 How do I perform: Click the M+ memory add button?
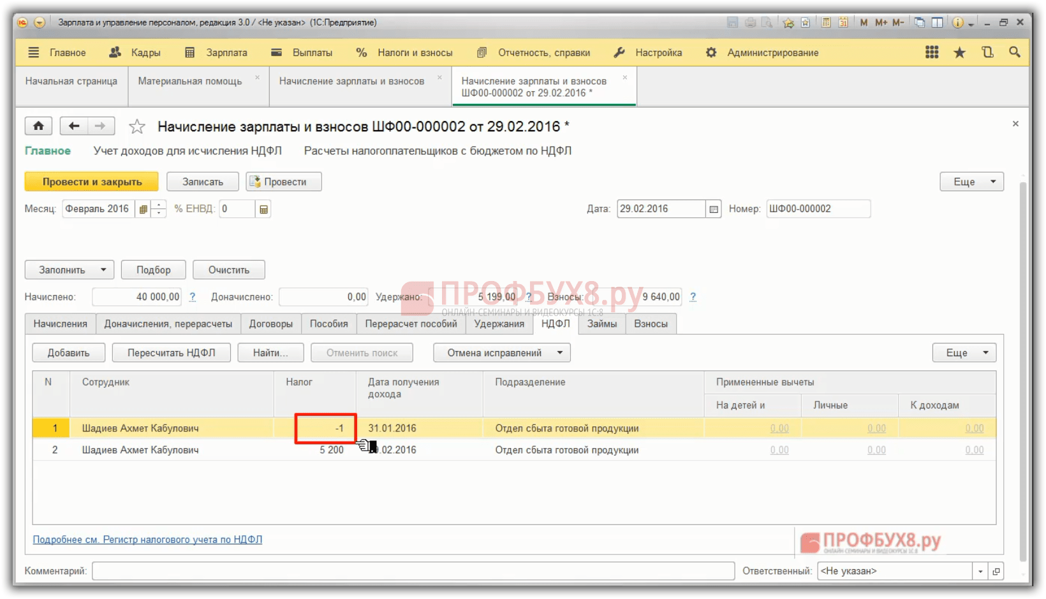tap(881, 22)
